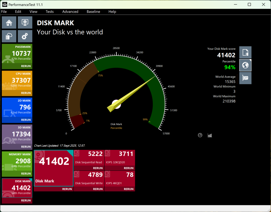Image resolution: width=271 pixels, height=212 pixels.
Task: Rerun the Disk Sequential Read test
Action: [98, 168]
